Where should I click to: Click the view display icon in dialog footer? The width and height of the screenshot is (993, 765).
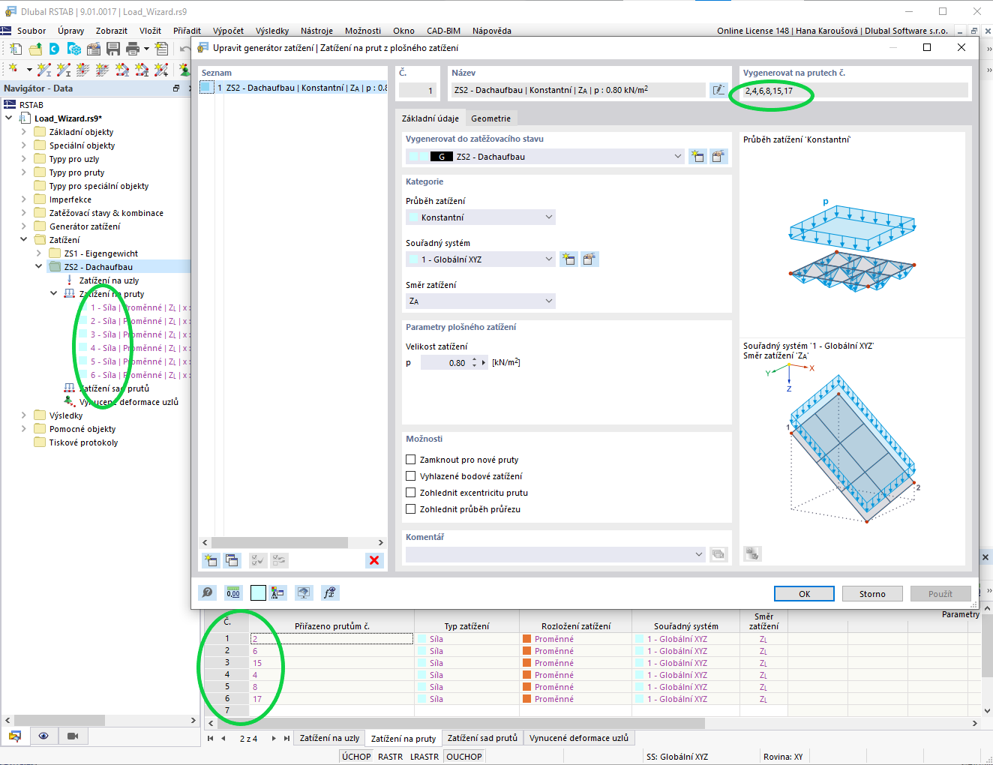(304, 593)
